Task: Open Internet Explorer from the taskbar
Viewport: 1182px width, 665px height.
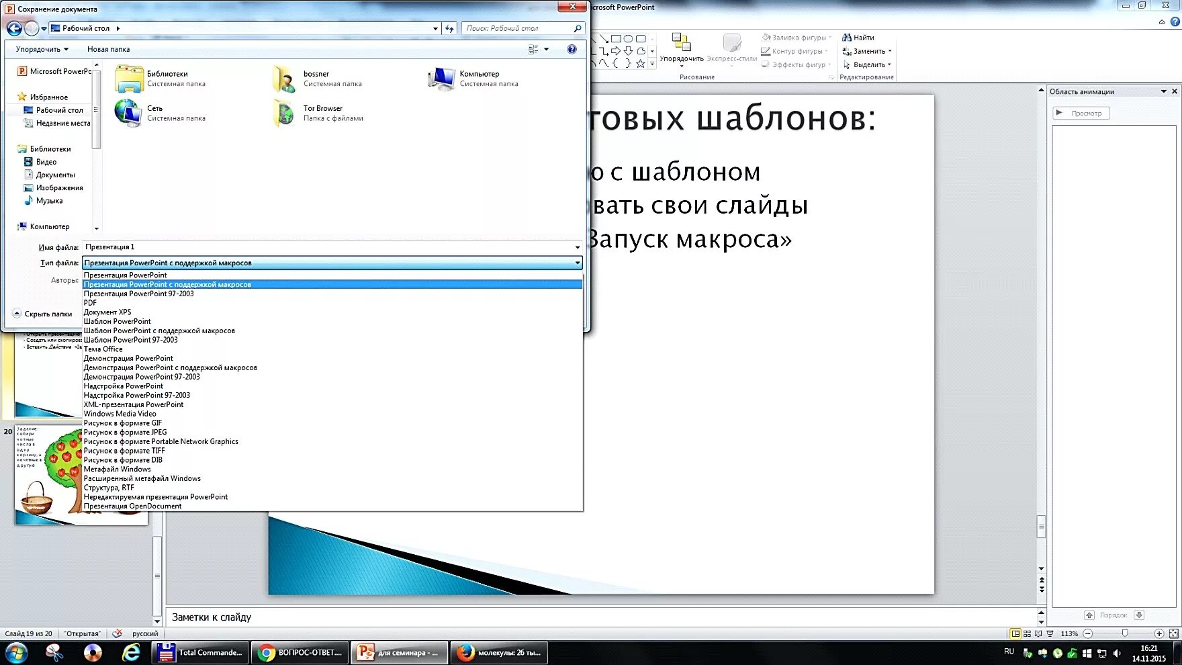Action: [131, 652]
